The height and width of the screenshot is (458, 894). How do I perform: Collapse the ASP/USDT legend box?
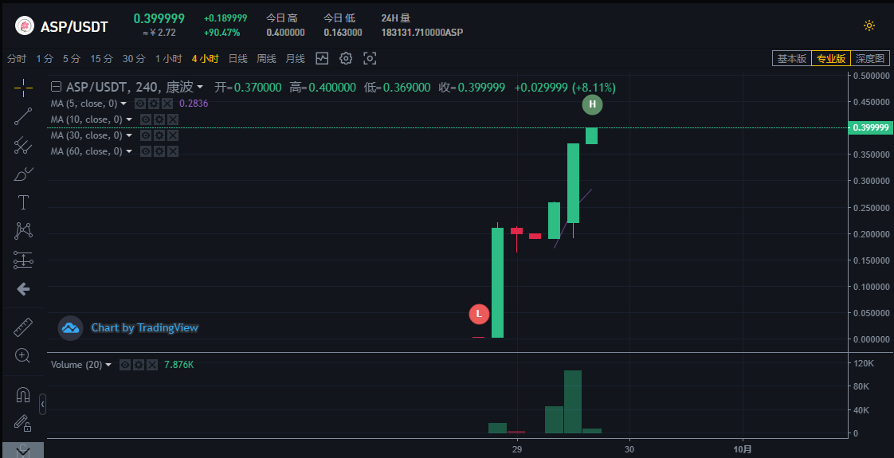[x=56, y=87]
